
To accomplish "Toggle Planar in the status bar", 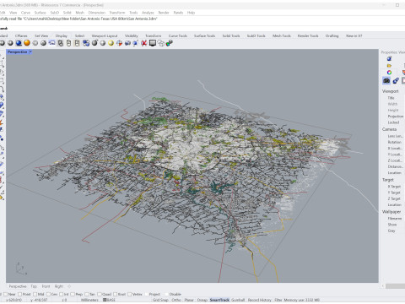I will coord(189,300).
